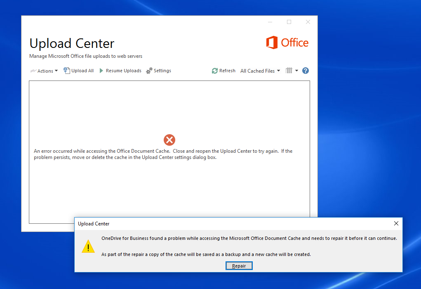Image resolution: width=421 pixels, height=289 pixels.
Task: Click the view layout grid icon
Action: (289, 71)
